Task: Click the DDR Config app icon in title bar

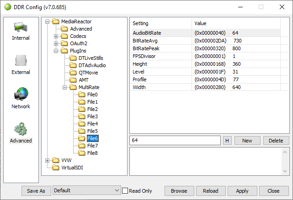Action: click(x=8, y=7)
